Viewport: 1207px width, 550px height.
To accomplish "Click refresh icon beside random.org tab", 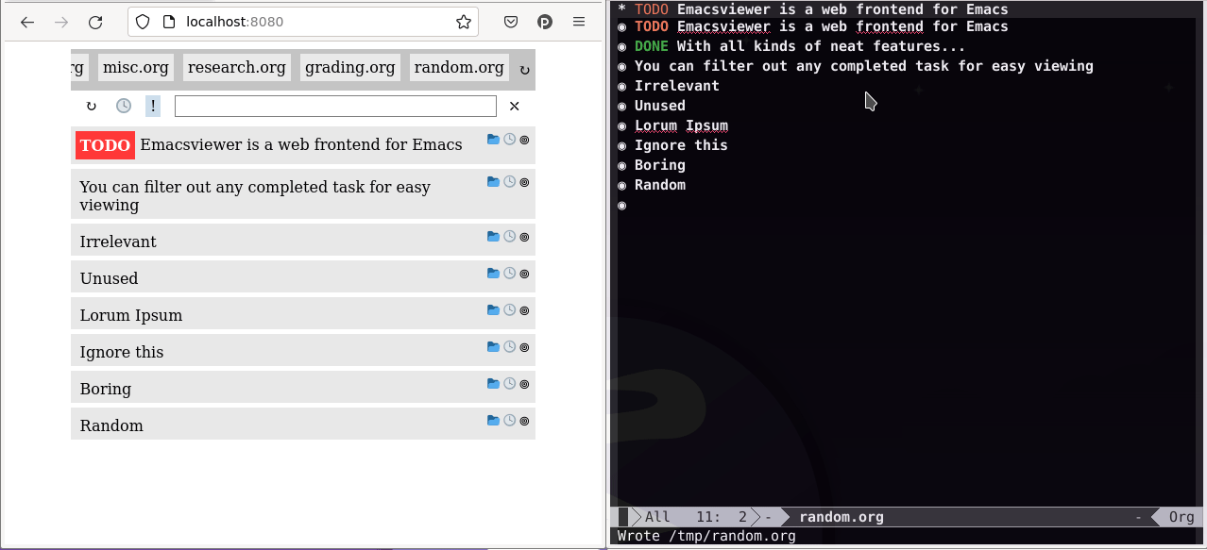I will pos(525,70).
